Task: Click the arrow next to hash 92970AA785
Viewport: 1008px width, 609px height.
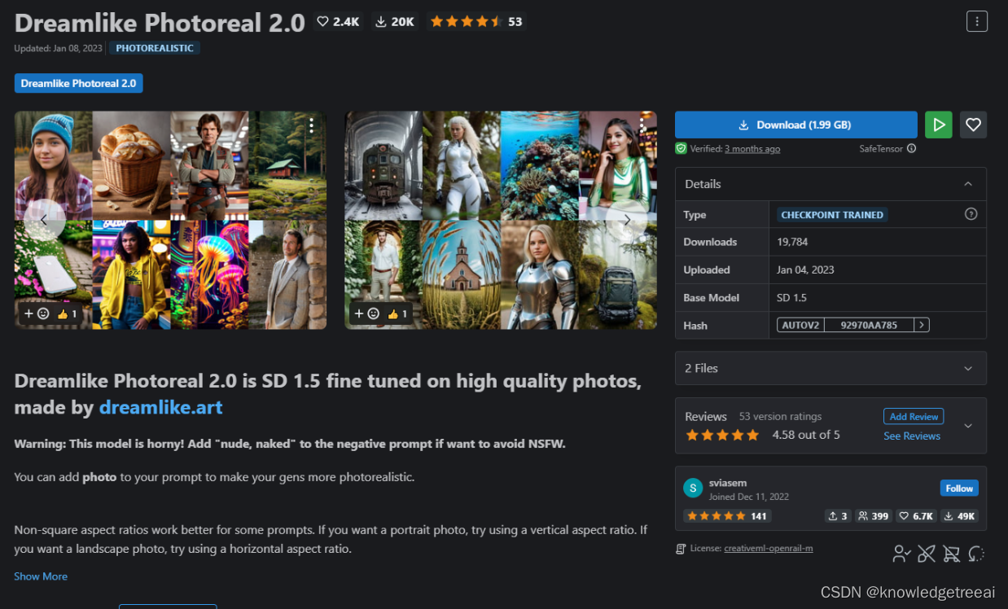Action: click(922, 325)
